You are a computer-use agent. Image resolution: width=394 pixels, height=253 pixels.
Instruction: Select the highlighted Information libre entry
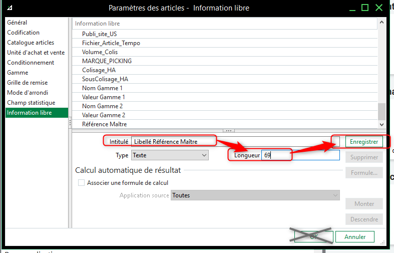click(x=37, y=113)
